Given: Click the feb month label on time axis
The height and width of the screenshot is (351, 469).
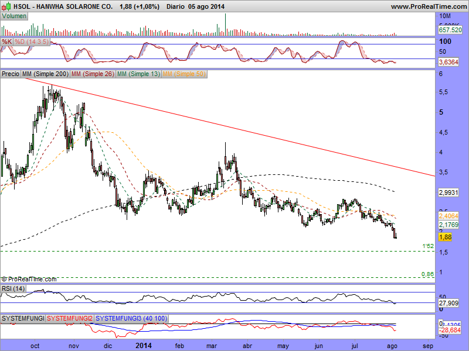Looking at the screenshot, I should click(x=179, y=346).
